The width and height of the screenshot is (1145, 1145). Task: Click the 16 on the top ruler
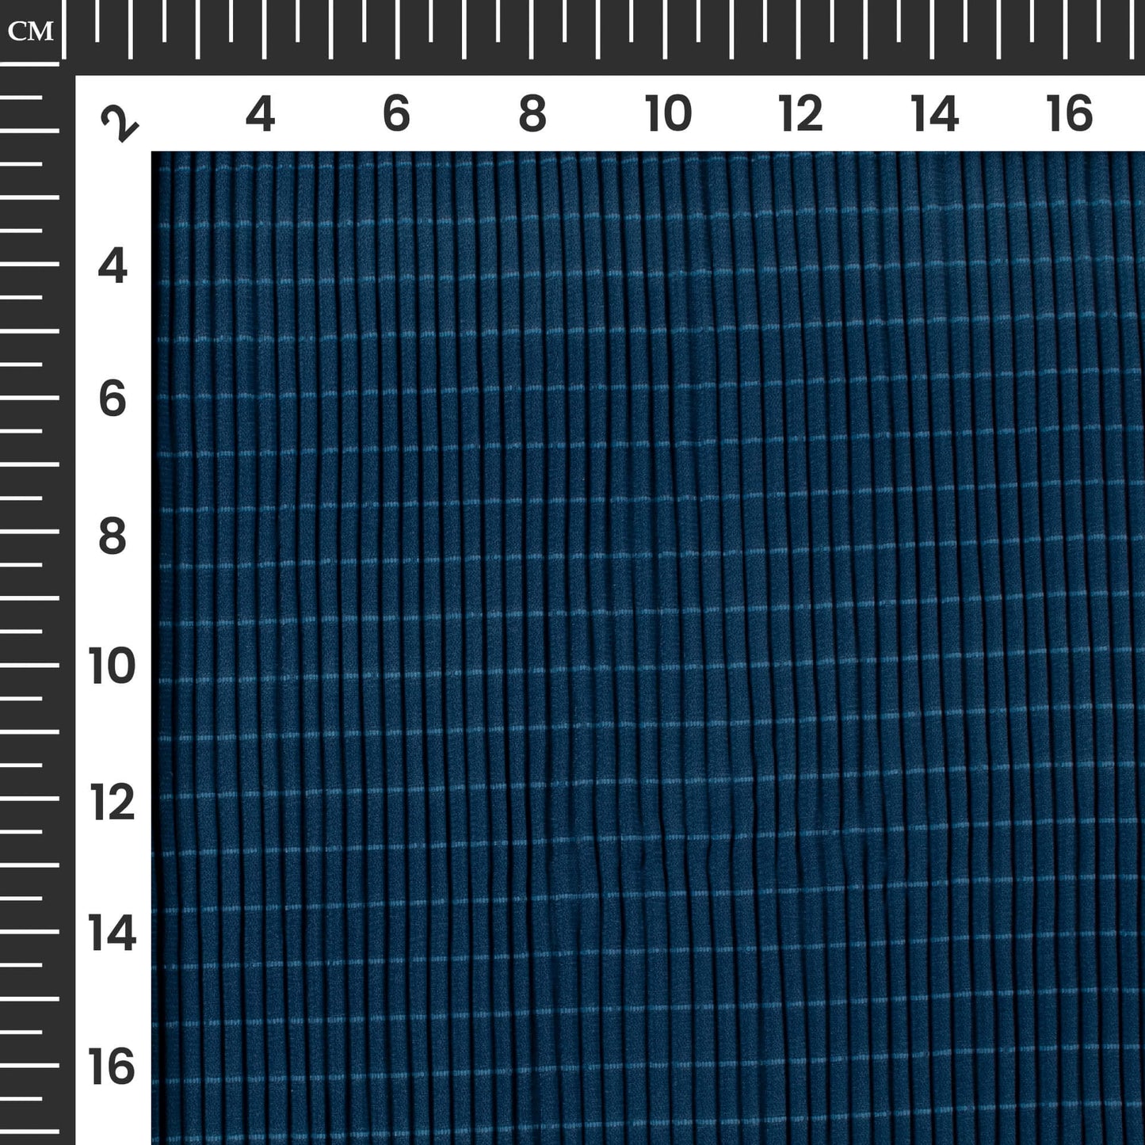click(1069, 114)
